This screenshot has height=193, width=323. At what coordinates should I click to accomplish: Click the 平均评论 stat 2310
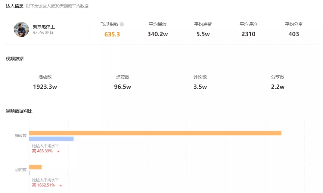[248, 34]
